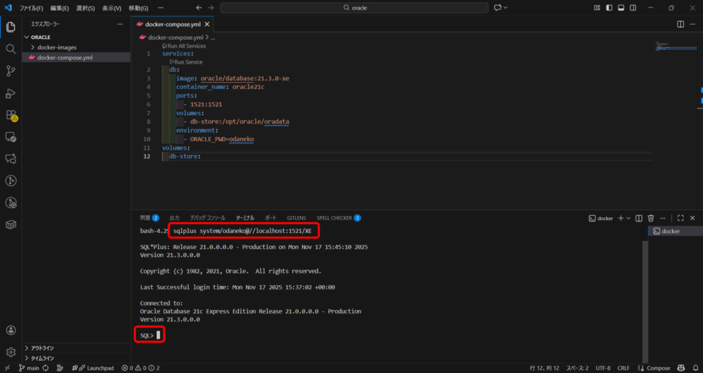Open the Search view in activity bar
Screen dimensions: 703x373
pos(10,49)
